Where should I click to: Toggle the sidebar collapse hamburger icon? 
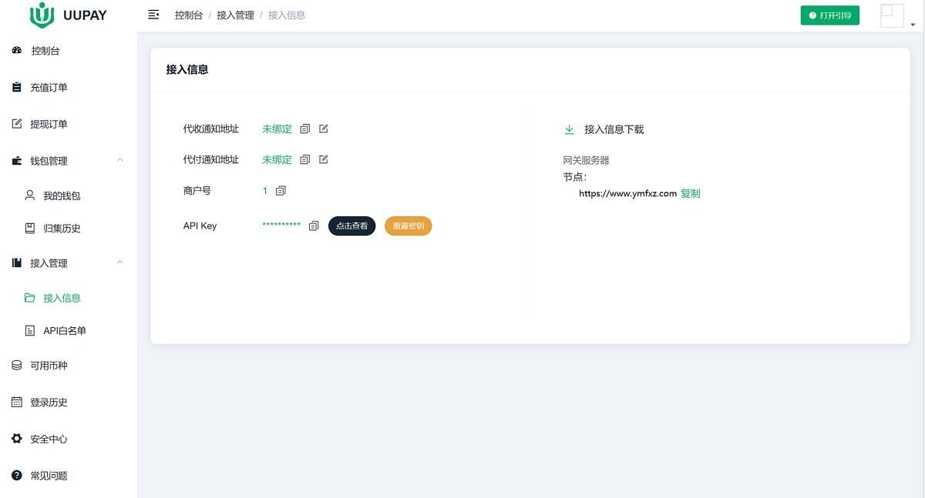pos(153,15)
